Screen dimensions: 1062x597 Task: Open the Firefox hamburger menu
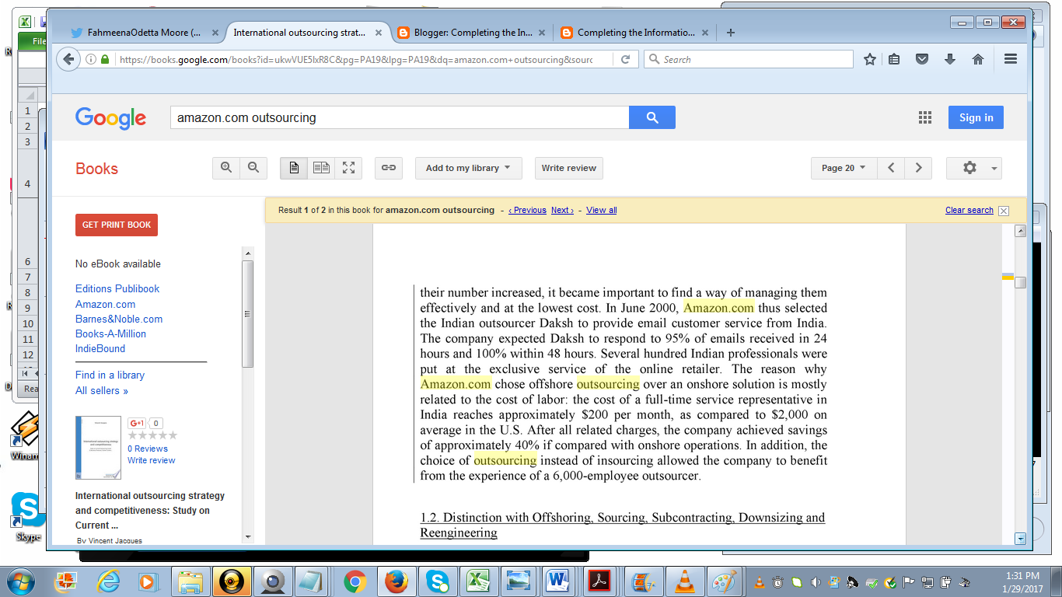pyautogui.click(x=1011, y=59)
